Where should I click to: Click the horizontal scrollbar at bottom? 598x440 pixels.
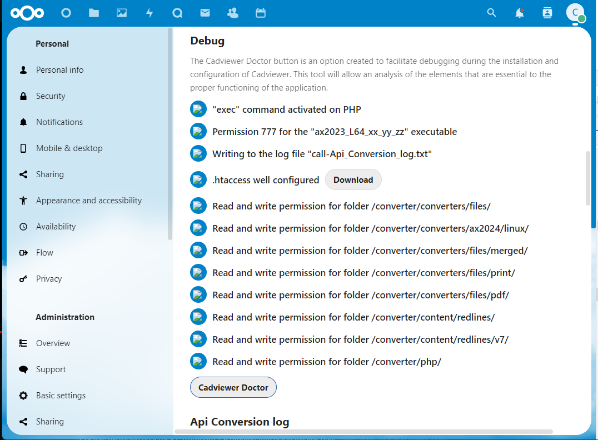[363, 432]
